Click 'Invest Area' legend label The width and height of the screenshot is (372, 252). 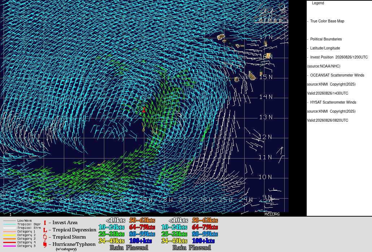[65, 223]
